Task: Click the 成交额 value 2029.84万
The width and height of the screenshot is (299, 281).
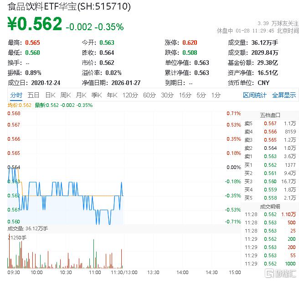Action: point(265,53)
